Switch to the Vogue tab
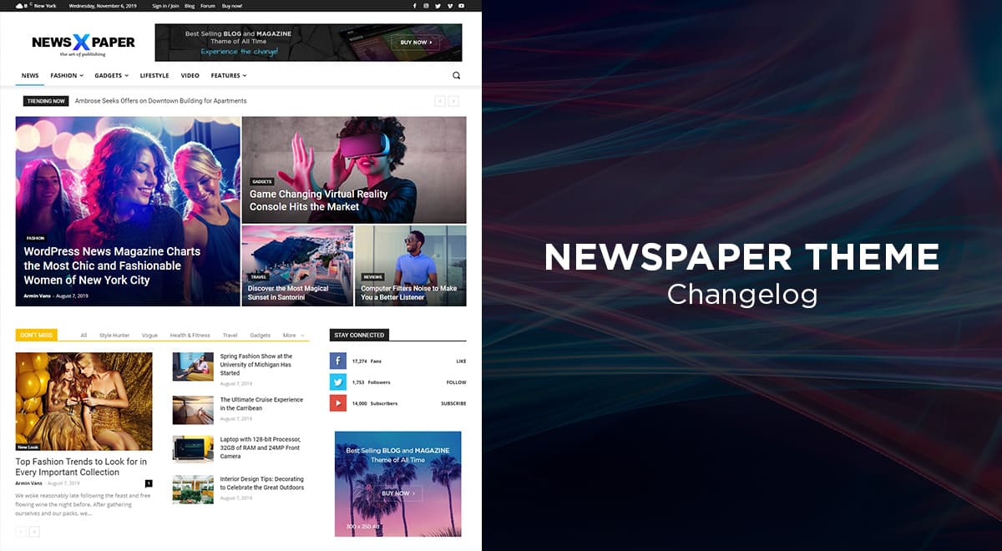Viewport: 1002px width, 551px height. tap(149, 335)
